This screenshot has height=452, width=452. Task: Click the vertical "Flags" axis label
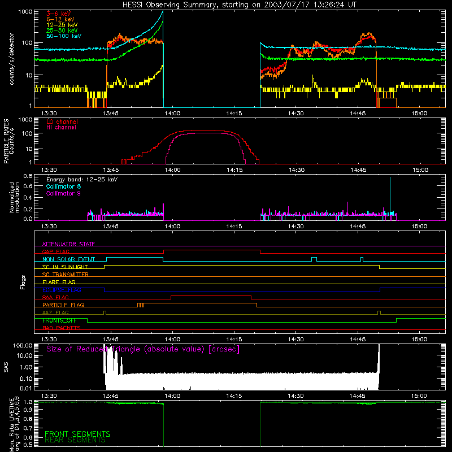coord(23,282)
